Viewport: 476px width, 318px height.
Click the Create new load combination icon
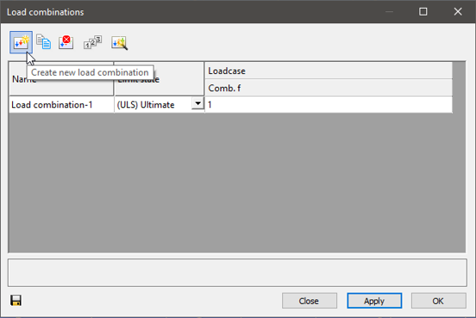click(21, 42)
